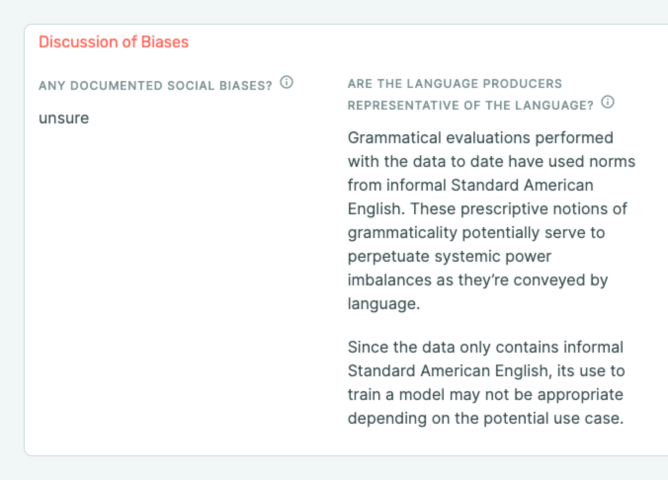
Task: Click the 'Grammatical evaluations performed' line
Action: click(x=481, y=138)
